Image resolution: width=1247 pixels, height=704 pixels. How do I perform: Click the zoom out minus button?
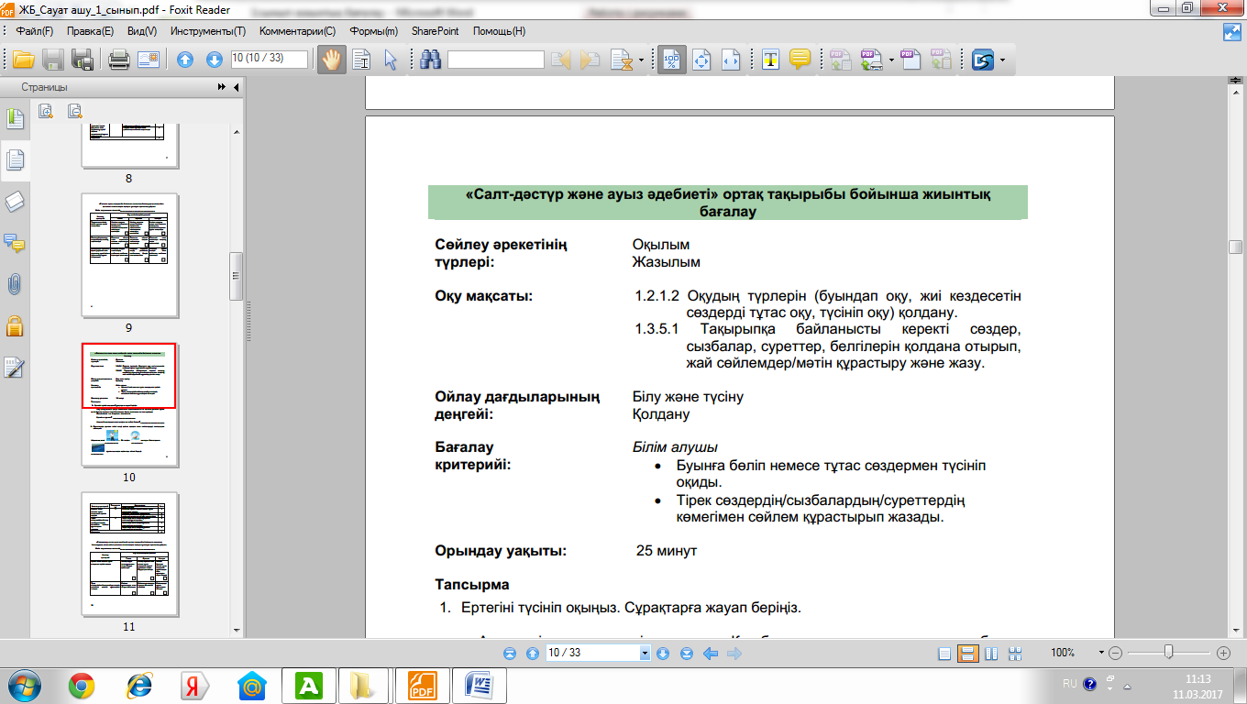1115,654
